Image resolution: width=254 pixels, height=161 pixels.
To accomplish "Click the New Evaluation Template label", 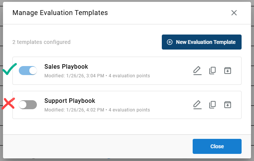I will (205, 42).
